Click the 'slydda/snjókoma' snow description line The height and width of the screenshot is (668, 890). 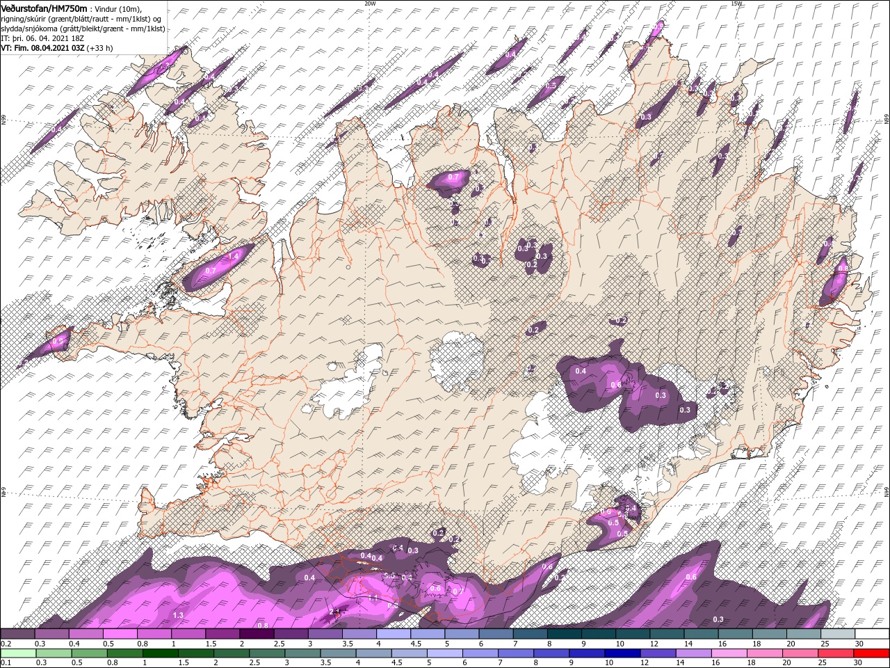[x=83, y=29]
